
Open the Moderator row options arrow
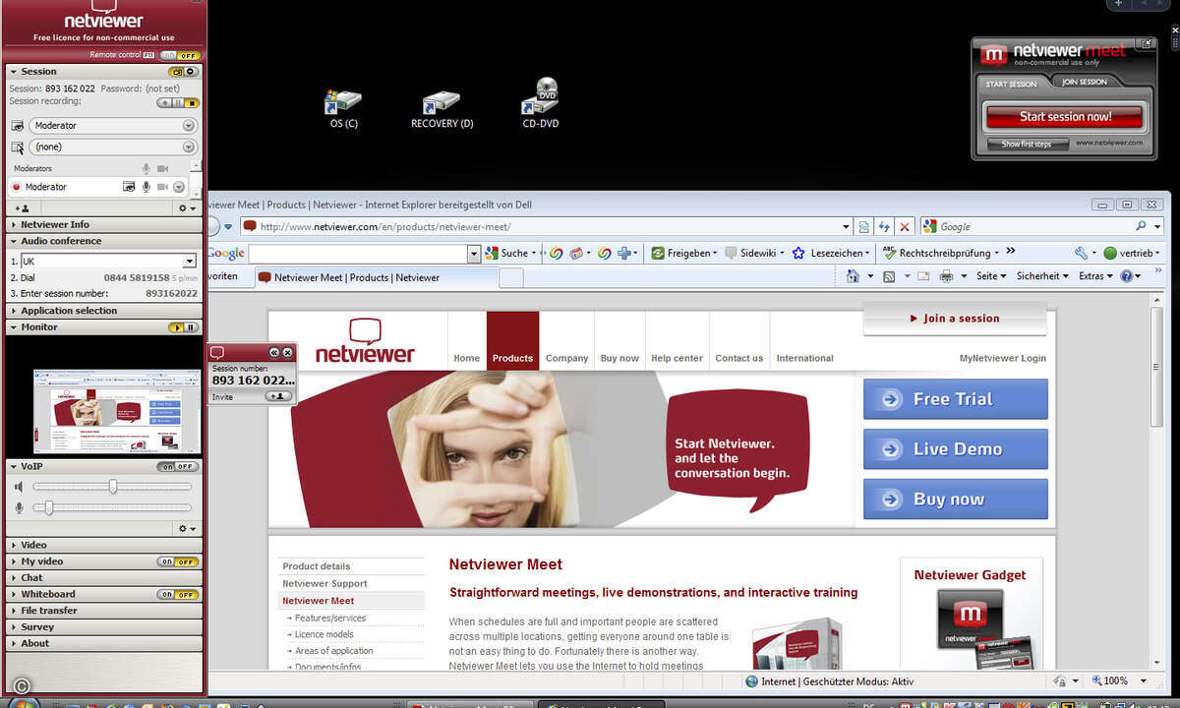179,187
